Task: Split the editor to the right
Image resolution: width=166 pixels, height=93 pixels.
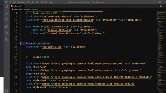Action: point(161,6)
